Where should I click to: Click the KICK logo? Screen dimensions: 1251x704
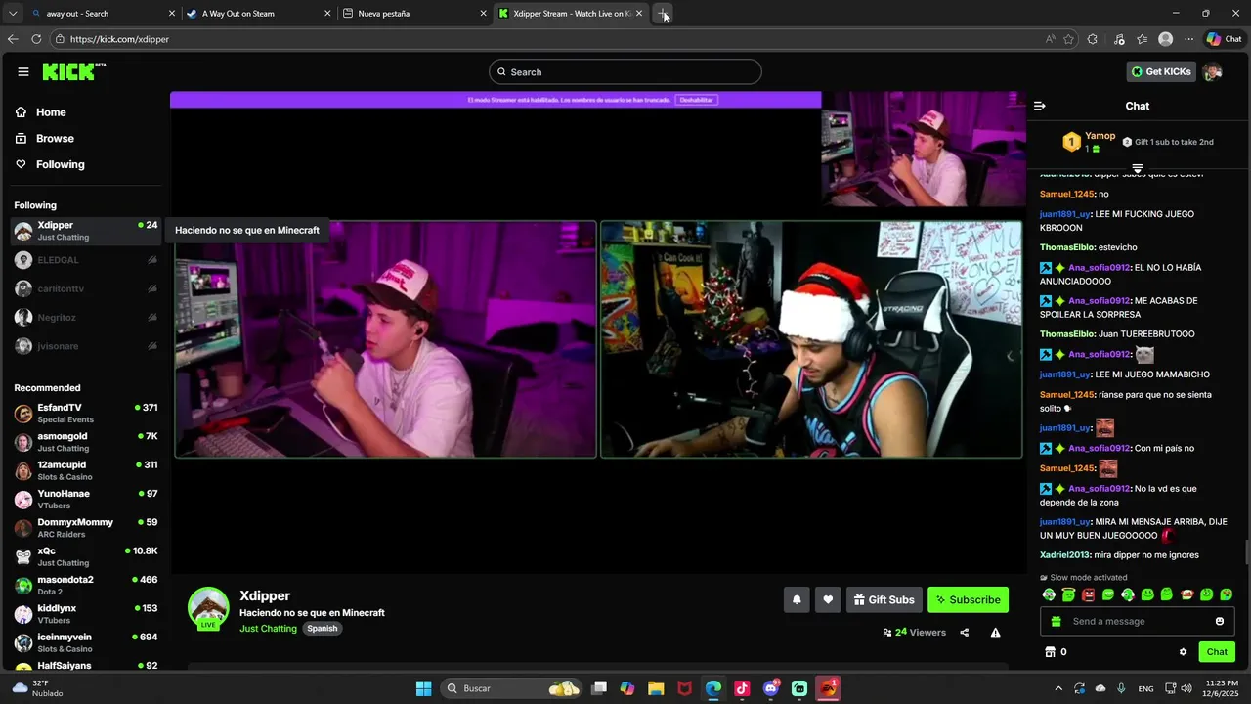73,71
